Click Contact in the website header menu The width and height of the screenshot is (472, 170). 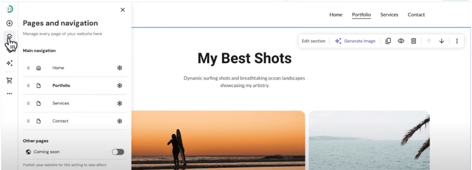tap(416, 15)
